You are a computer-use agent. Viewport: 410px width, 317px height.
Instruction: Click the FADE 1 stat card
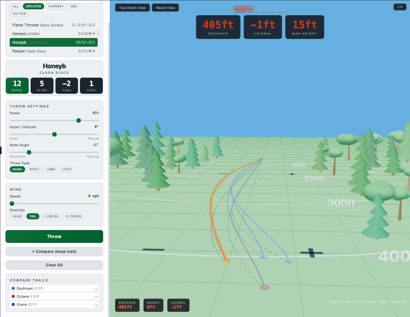[x=91, y=85]
